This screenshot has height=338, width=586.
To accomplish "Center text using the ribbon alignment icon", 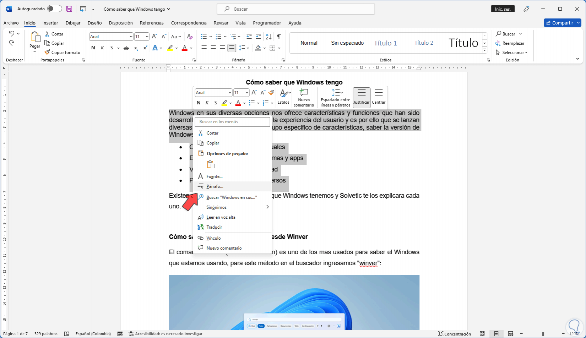I will coord(213,48).
